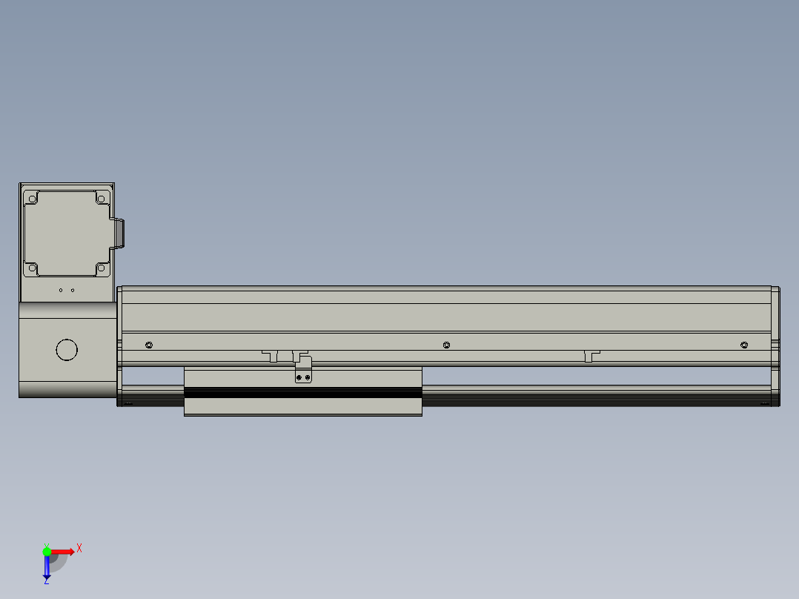The width and height of the screenshot is (799, 599).
Task: Pick the leftmost screw on the rail side
Action: [x=149, y=345]
